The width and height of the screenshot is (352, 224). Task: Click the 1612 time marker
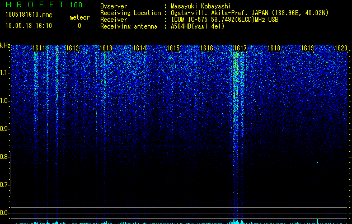(x=72, y=48)
